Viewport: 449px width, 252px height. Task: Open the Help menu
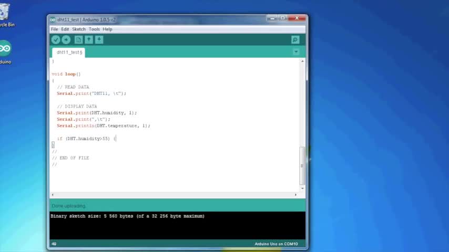[107, 29]
